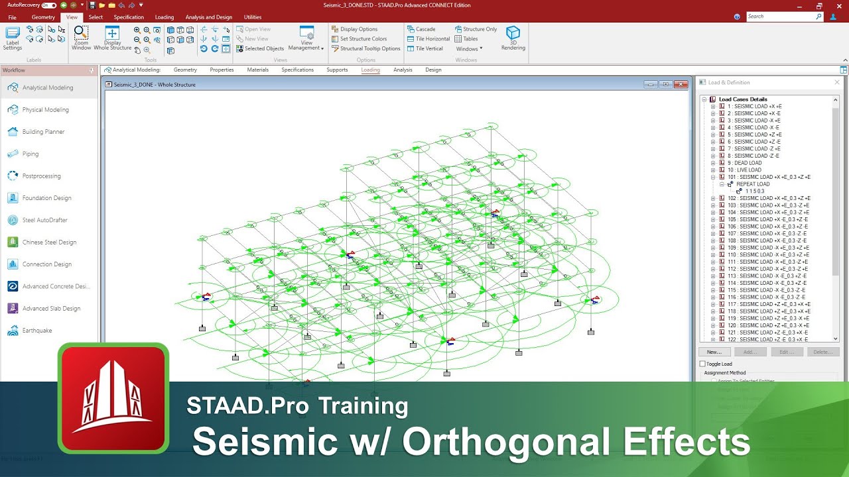849x477 pixels.
Task: Click Display Whole Structure icon
Action: (x=112, y=38)
